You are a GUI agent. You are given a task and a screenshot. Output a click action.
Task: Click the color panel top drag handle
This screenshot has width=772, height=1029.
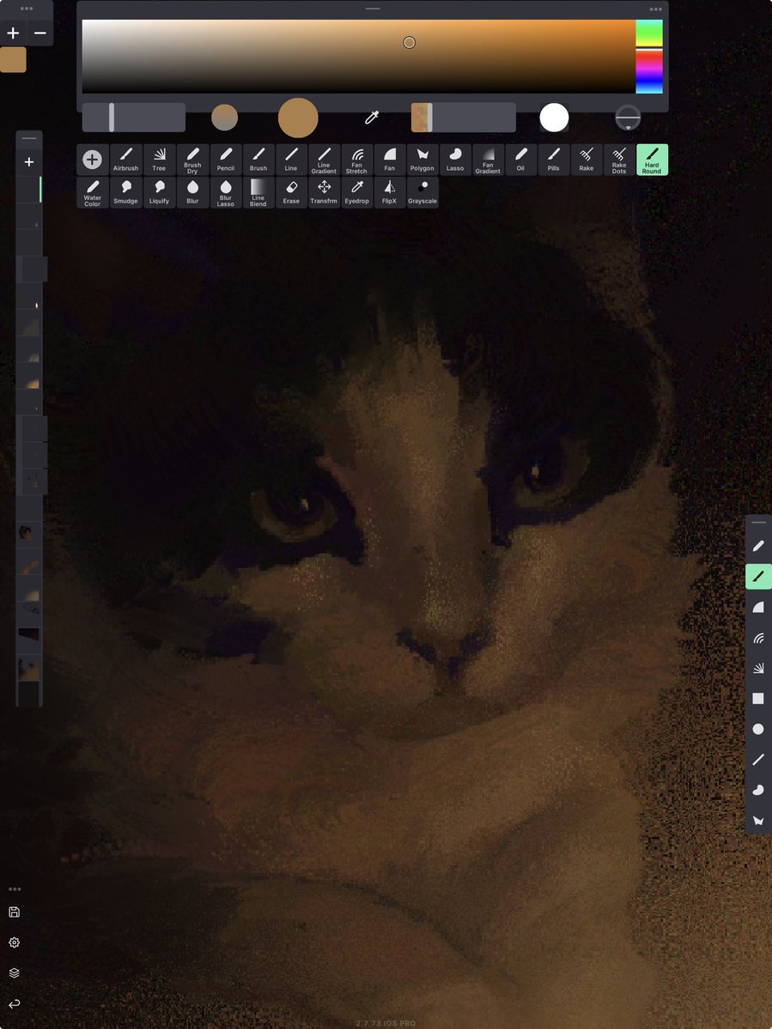[373, 9]
